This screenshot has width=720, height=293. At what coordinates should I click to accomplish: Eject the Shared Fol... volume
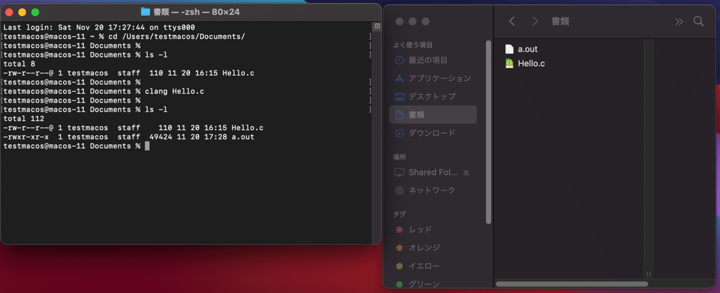[x=467, y=172]
